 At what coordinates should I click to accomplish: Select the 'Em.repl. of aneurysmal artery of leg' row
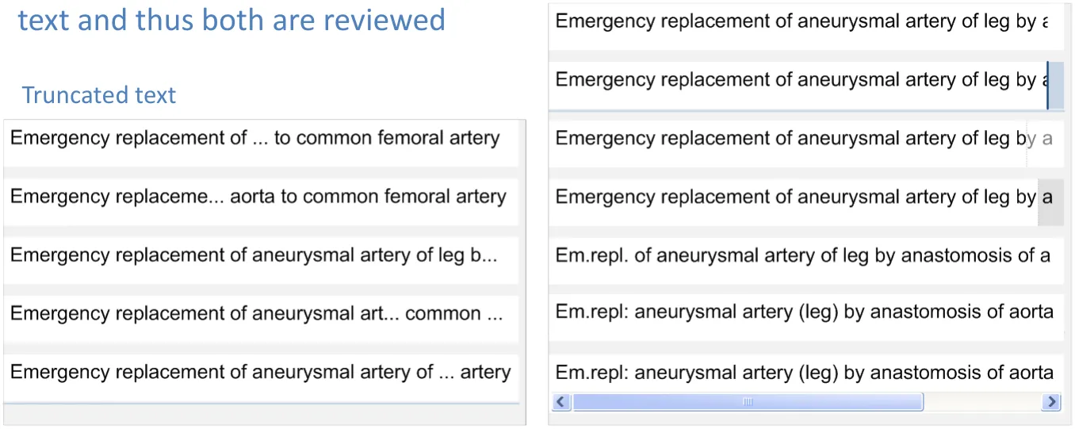802,256
